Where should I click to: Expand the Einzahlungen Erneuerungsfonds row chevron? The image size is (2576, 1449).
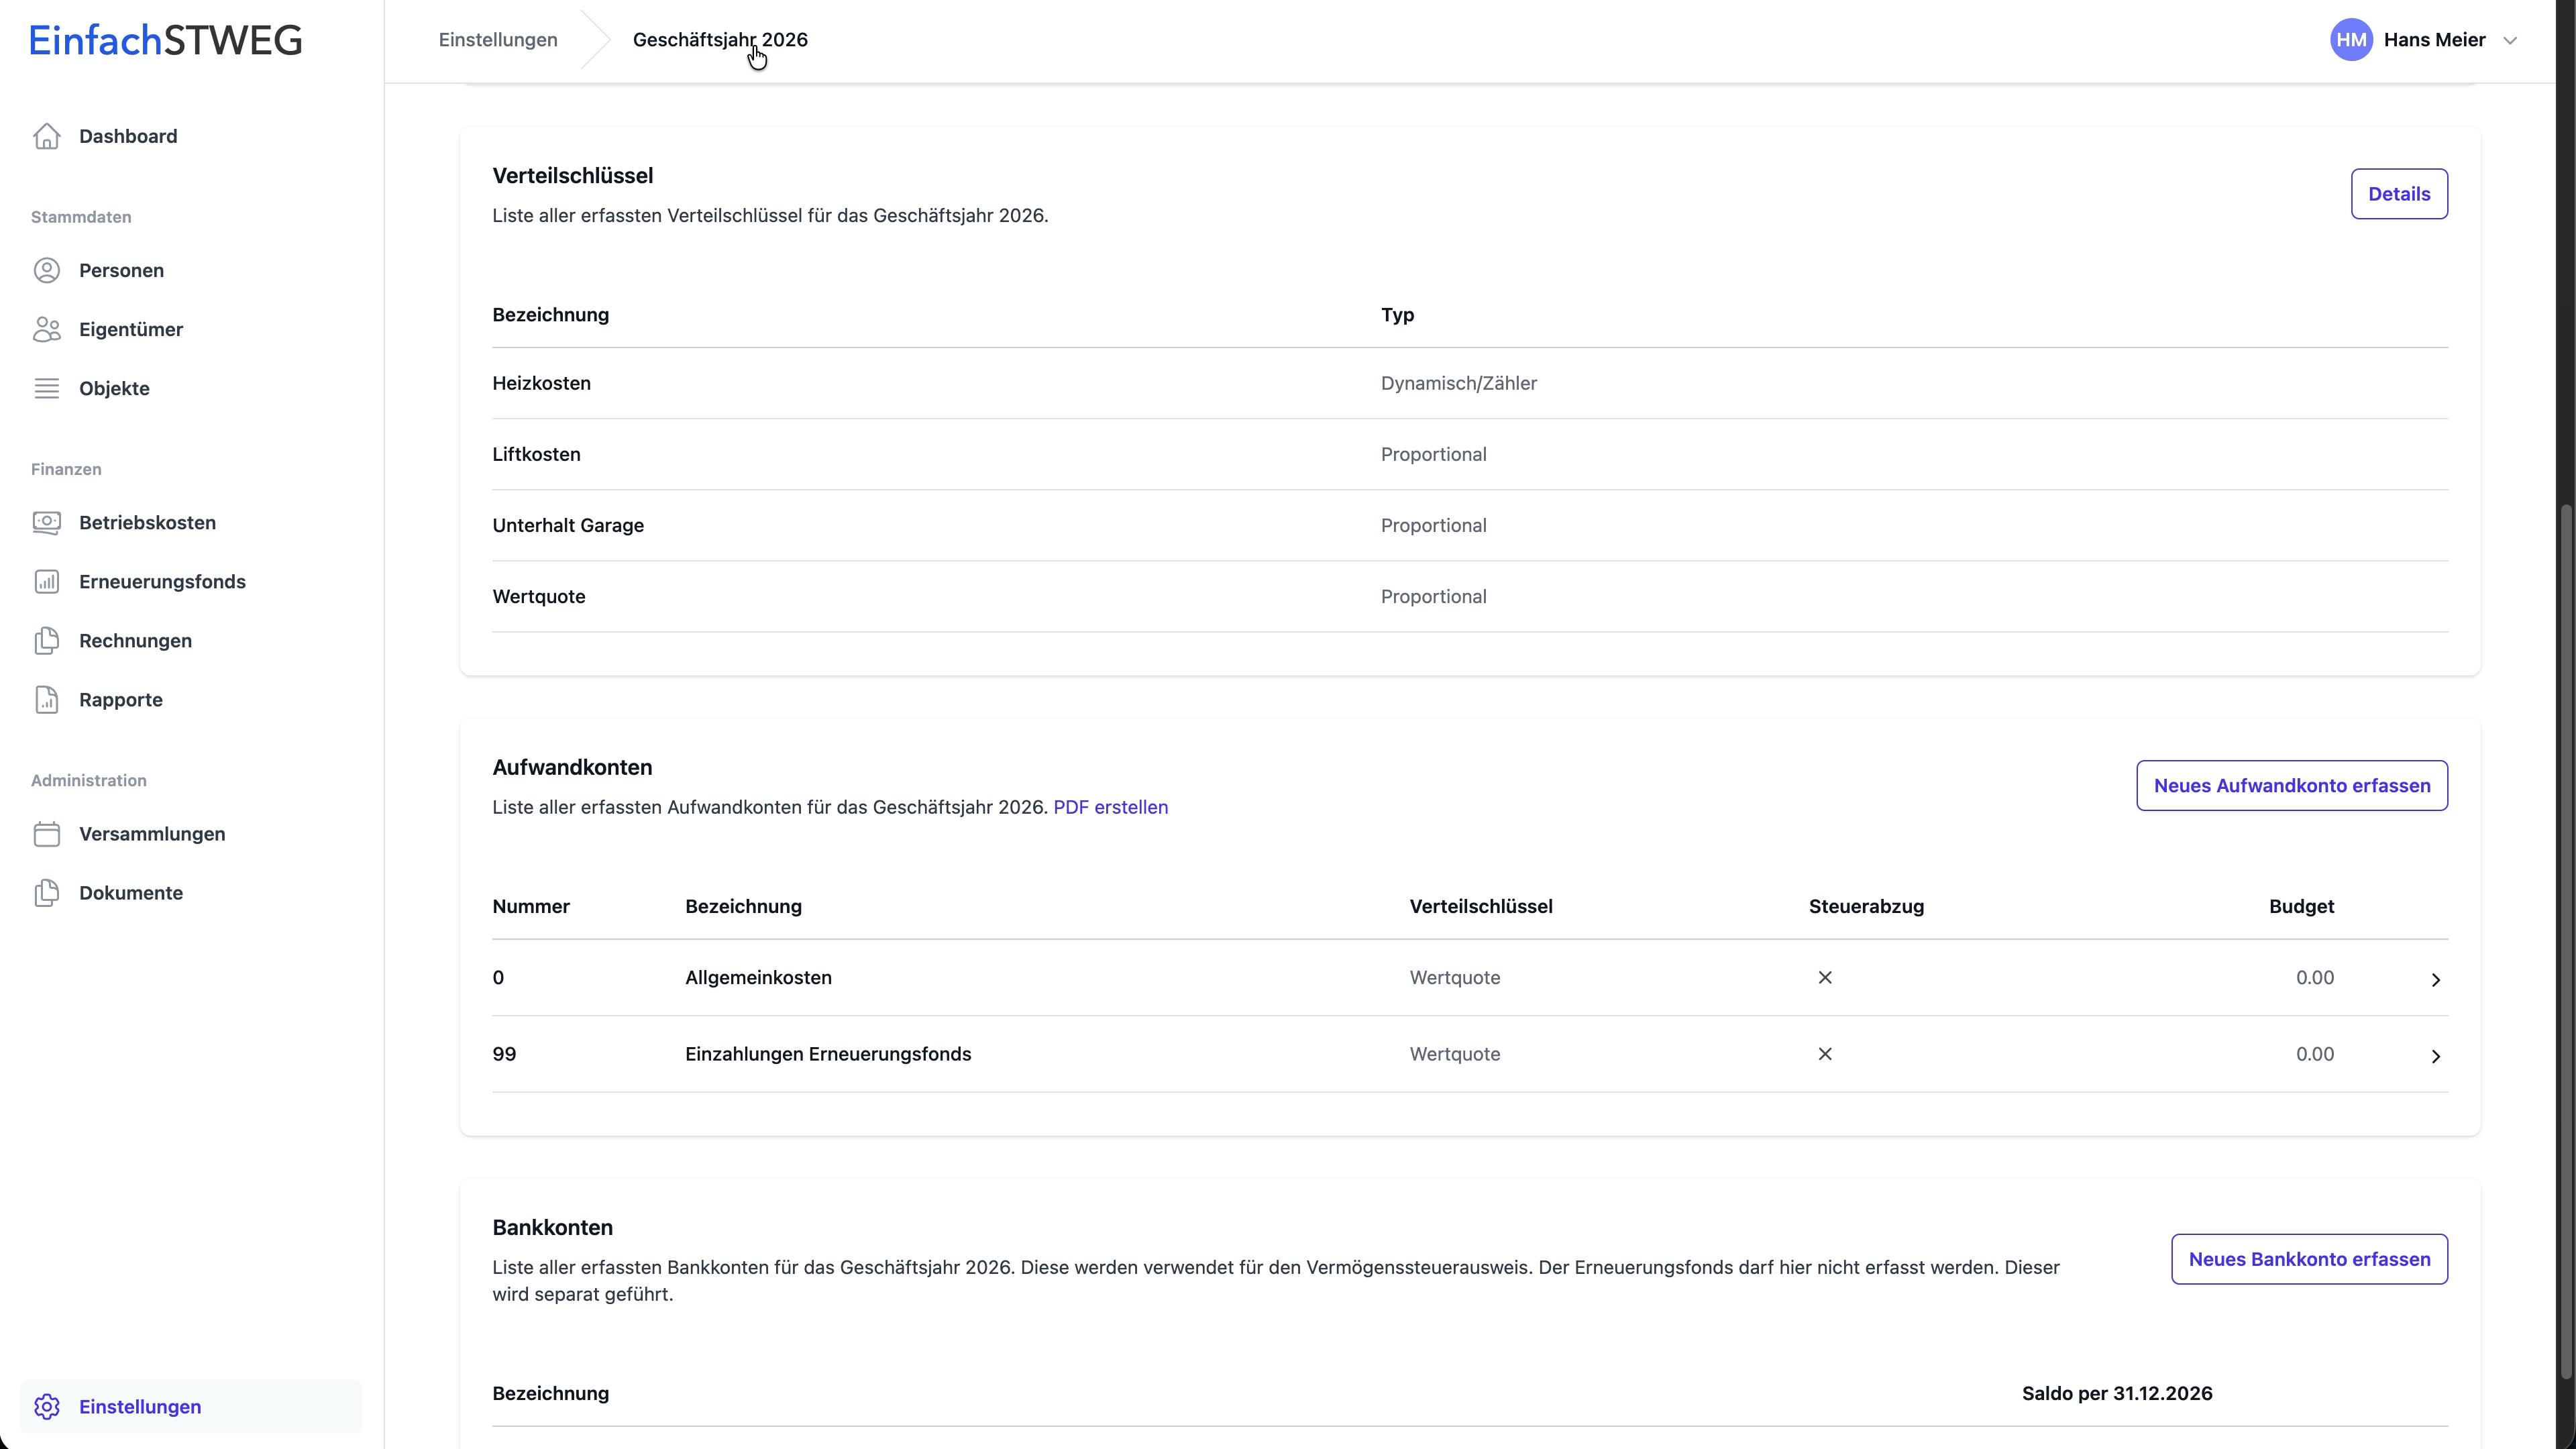(2435, 1056)
